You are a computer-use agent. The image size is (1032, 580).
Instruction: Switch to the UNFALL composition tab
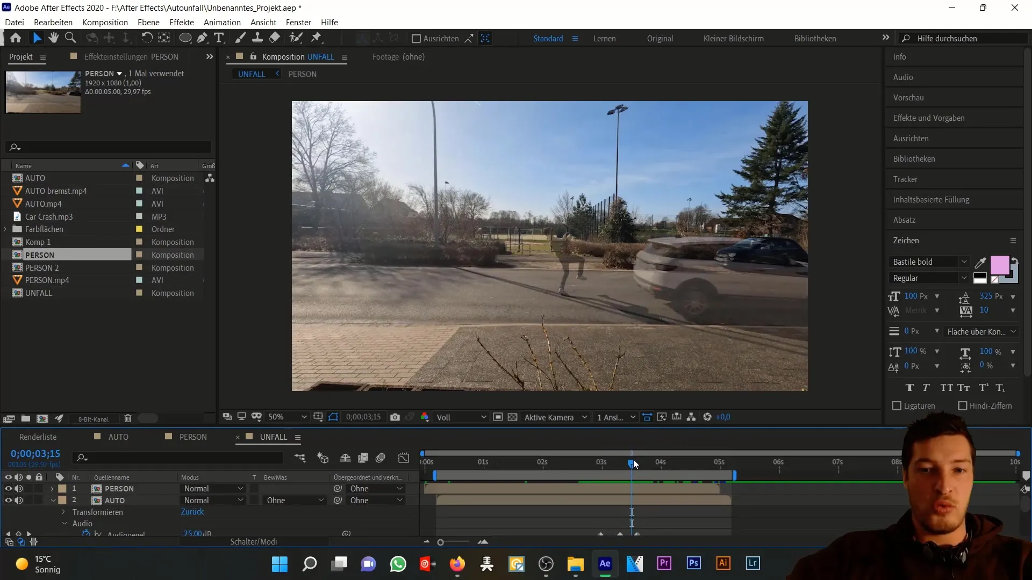[x=252, y=74]
